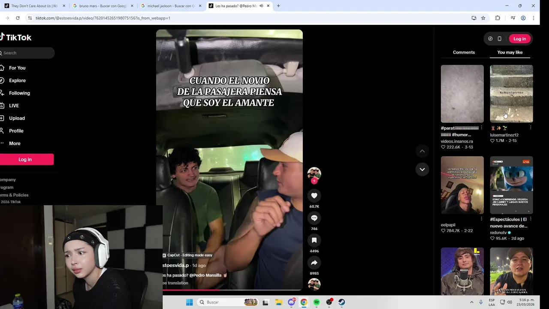This screenshot has height=309, width=549.
Task: Go to next video with down arrow
Action: point(422,169)
